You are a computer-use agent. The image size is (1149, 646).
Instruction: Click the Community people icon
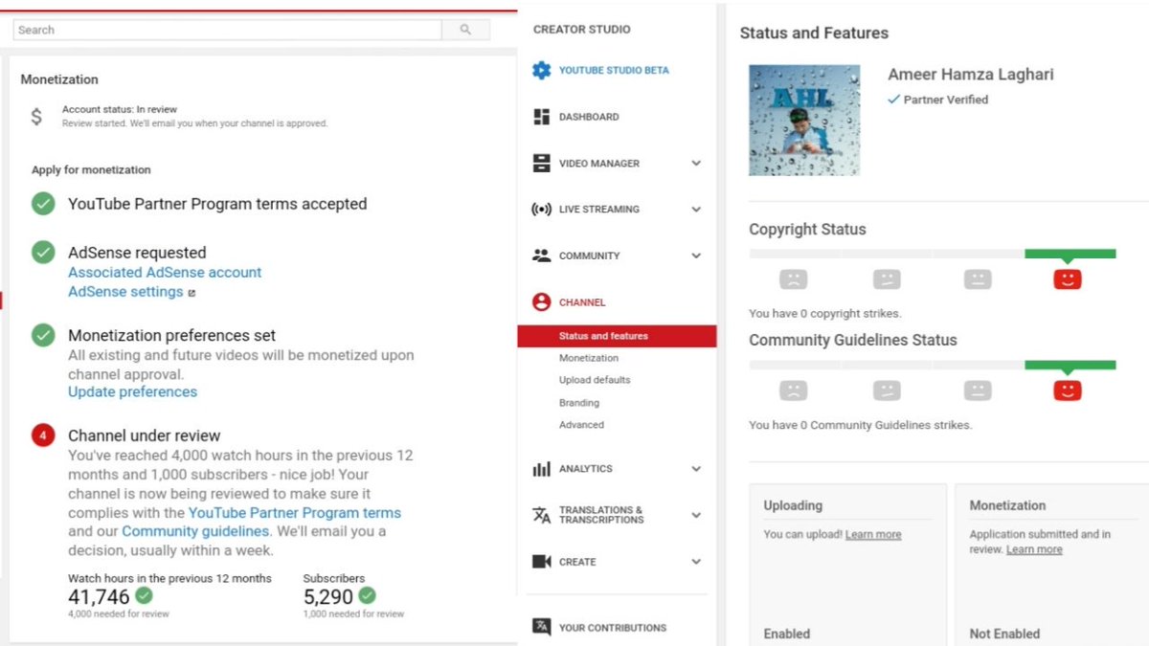pyautogui.click(x=541, y=256)
